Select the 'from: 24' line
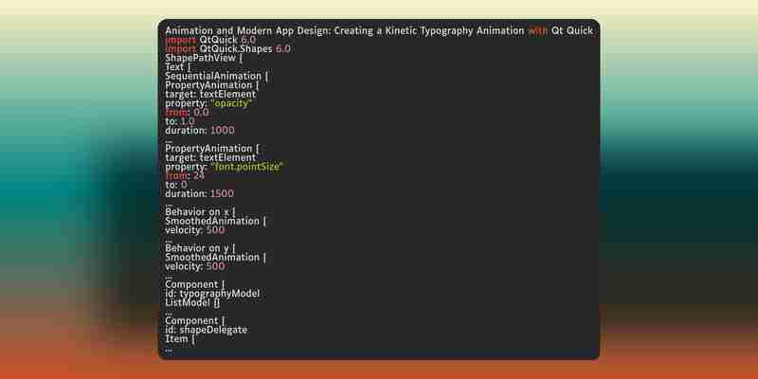This screenshot has height=379, width=758. tap(185, 176)
